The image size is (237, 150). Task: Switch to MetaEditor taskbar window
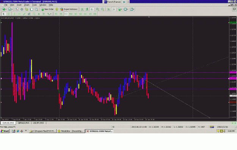71,131
